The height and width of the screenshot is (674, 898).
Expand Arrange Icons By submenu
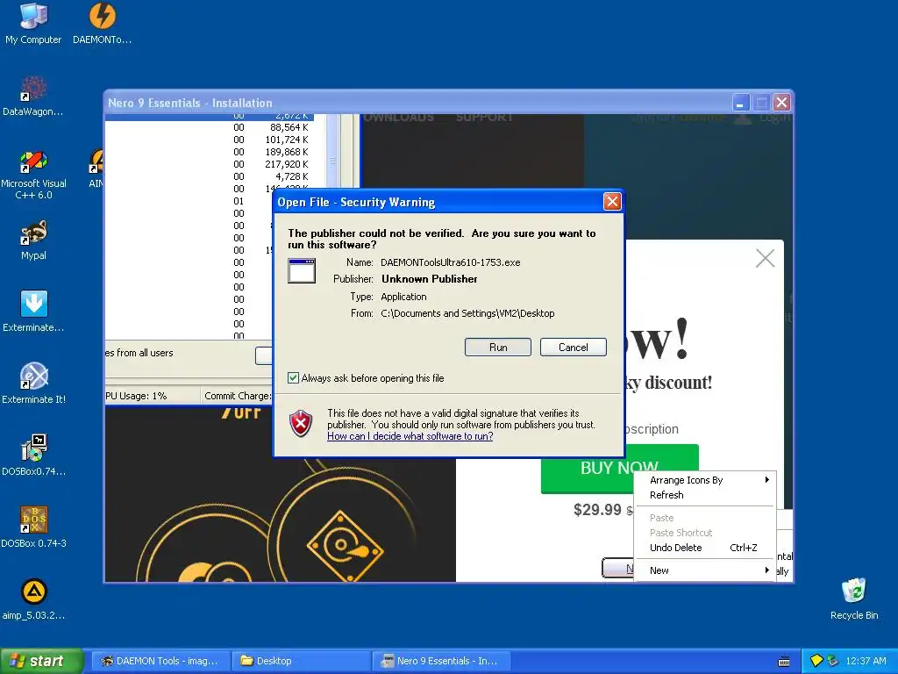tap(704, 480)
